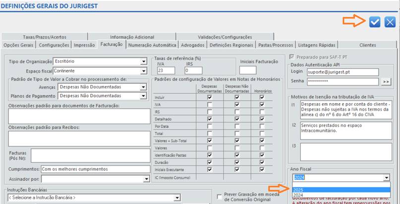
Task: Click the Iniciais Facturação field
Action: click(248, 70)
